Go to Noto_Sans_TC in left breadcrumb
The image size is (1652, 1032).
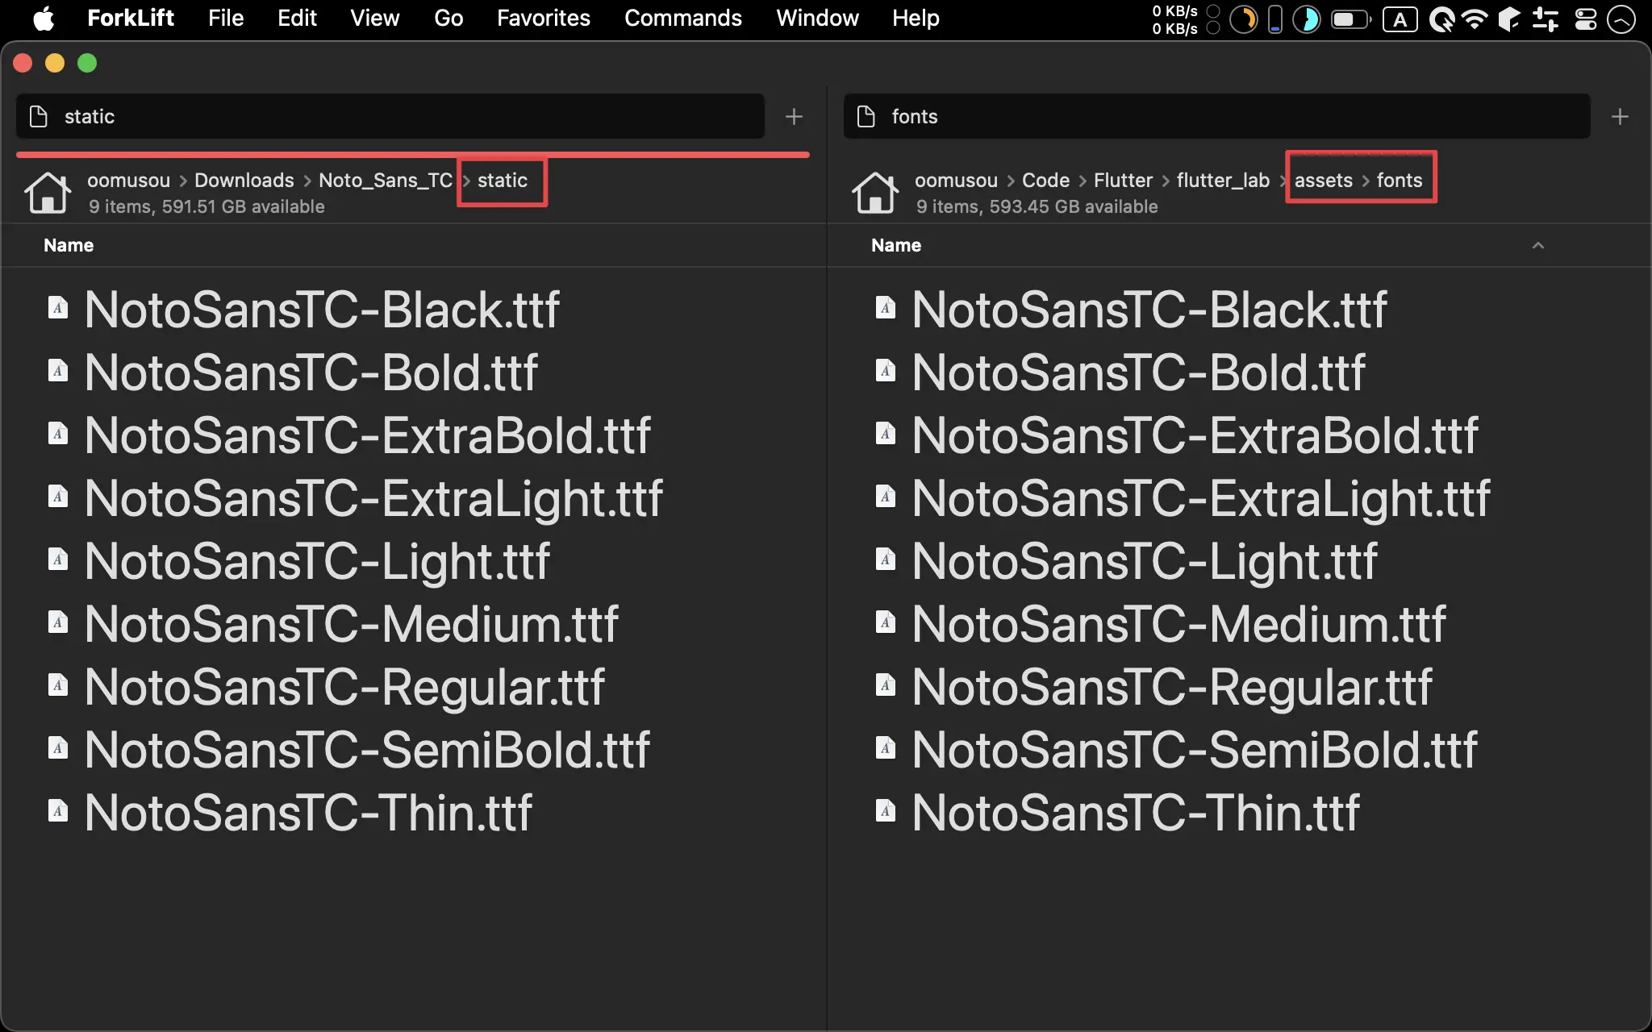pyautogui.click(x=386, y=180)
